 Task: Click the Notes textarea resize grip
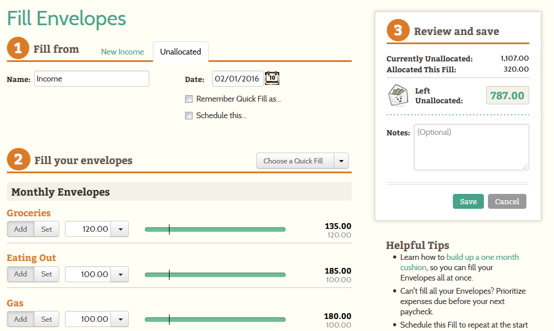525,167
